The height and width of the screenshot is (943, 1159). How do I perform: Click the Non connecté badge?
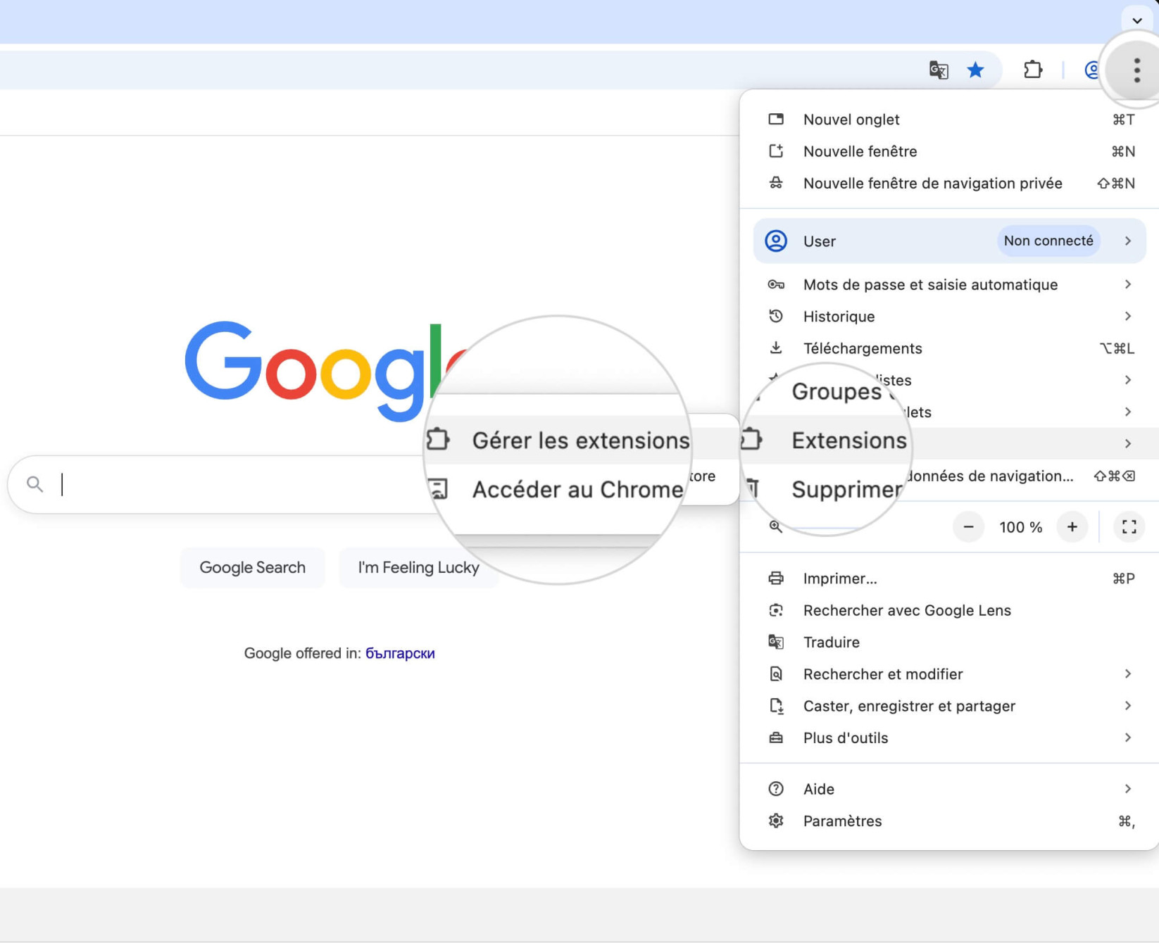click(1048, 241)
